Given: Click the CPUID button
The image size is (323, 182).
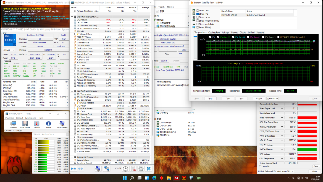Looking at the screenshot, I should [259, 98].
